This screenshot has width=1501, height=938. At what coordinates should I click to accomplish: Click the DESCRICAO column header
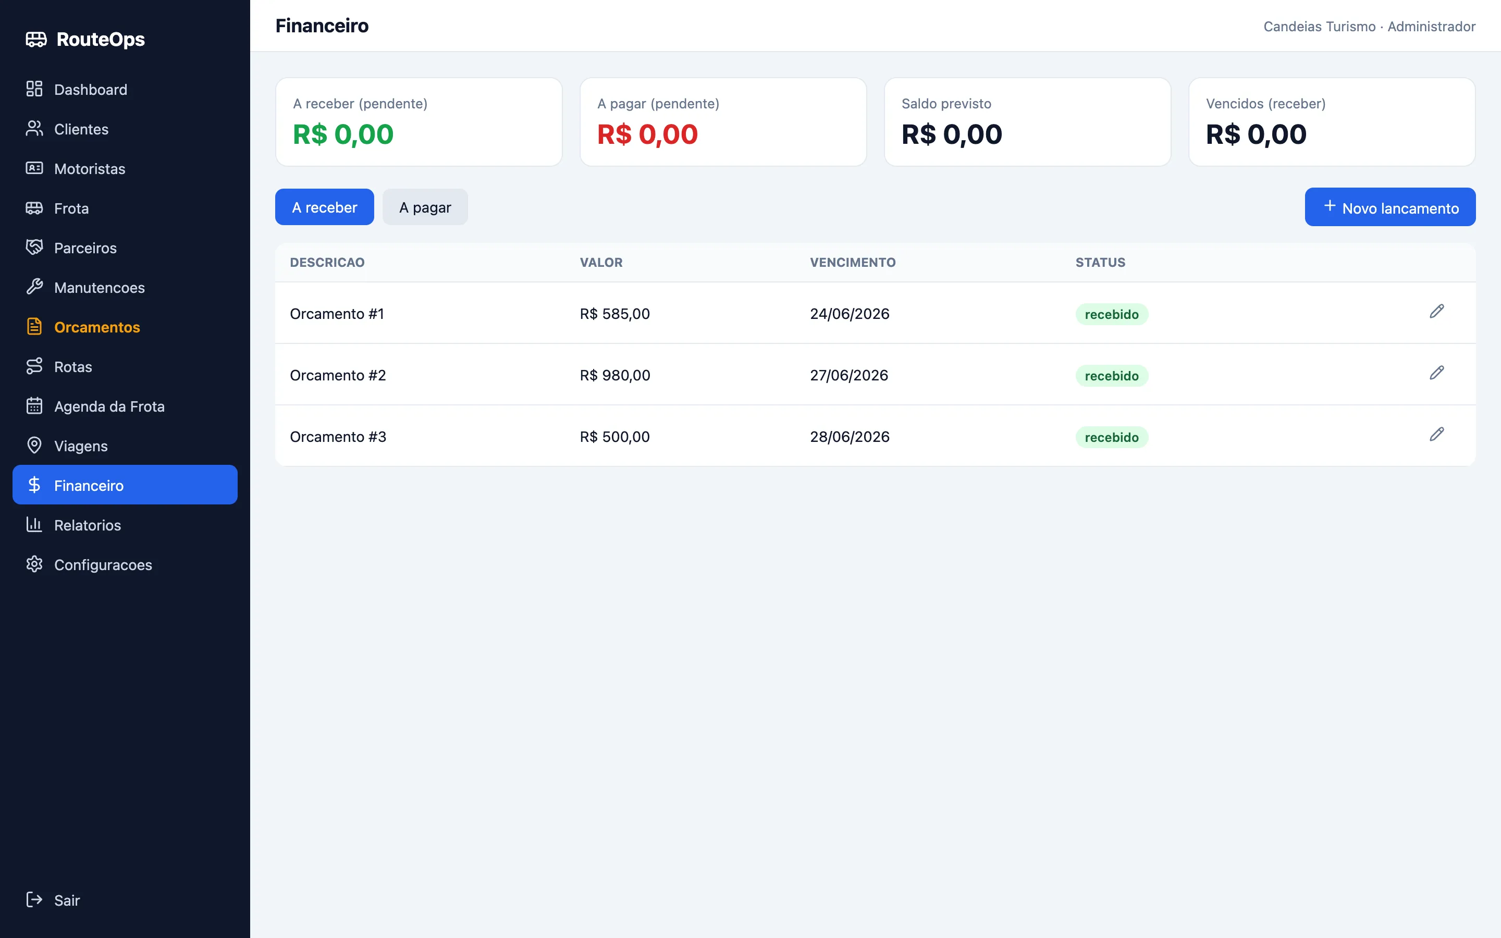[x=327, y=263]
